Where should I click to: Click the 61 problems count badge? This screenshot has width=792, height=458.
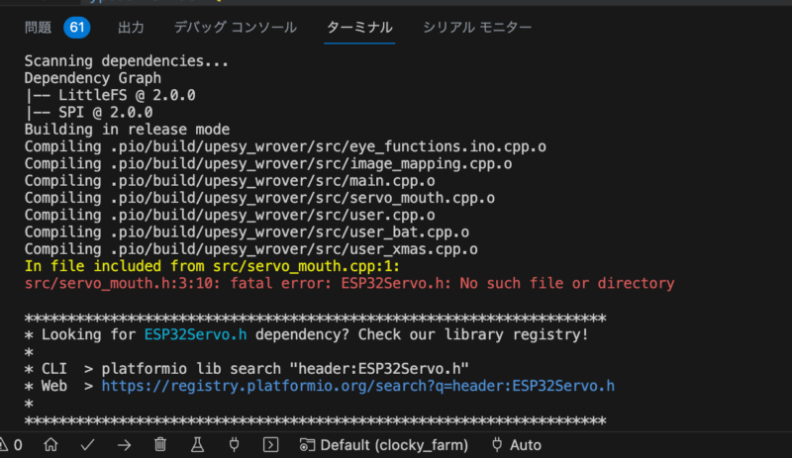[77, 28]
